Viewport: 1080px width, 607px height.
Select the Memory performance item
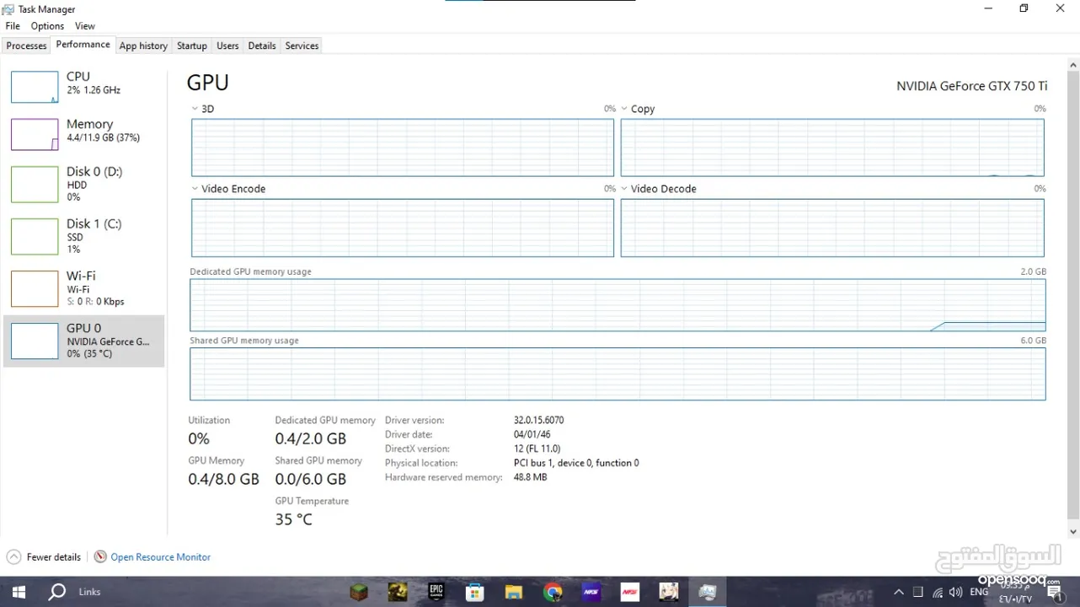[83, 134]
